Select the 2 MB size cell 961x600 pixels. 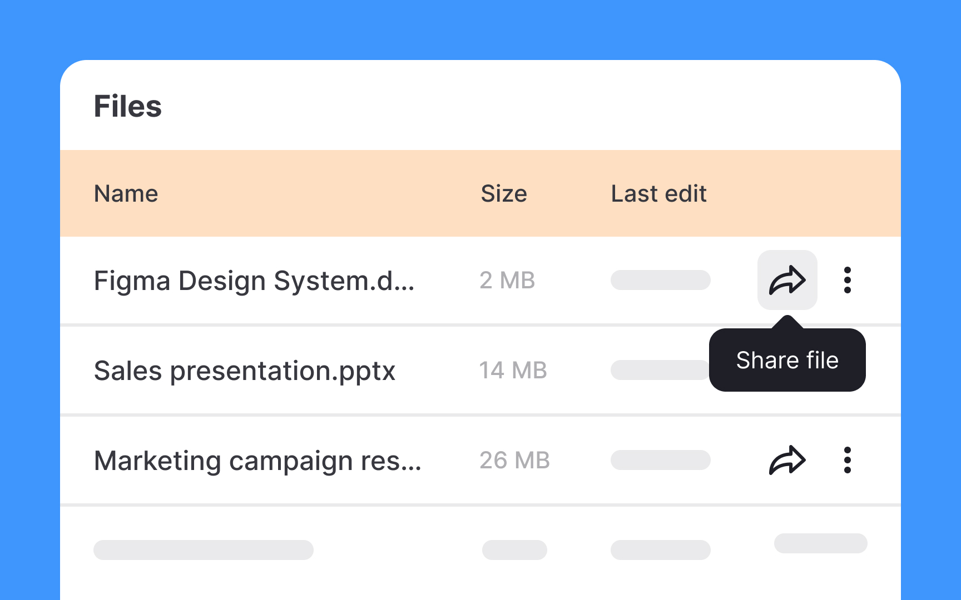click(507, 281)
